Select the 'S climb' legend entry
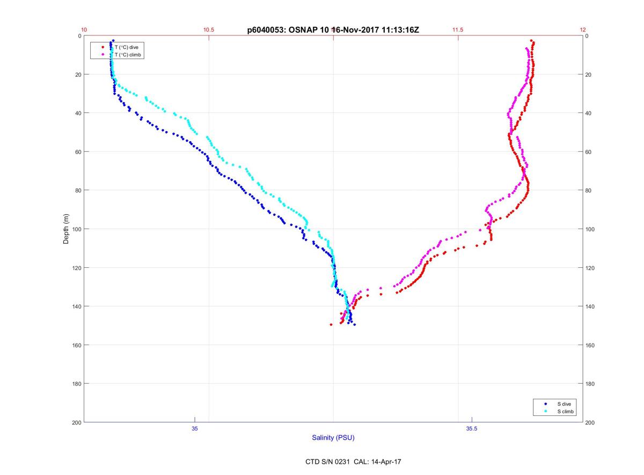Image resolution: width=644 pixels, height=475 pixels. tap(566, 411)
